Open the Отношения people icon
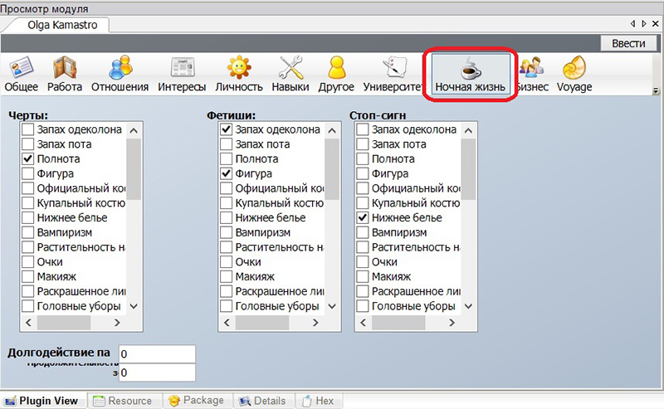This screenshot has height=409, width=664. [120, 68]
